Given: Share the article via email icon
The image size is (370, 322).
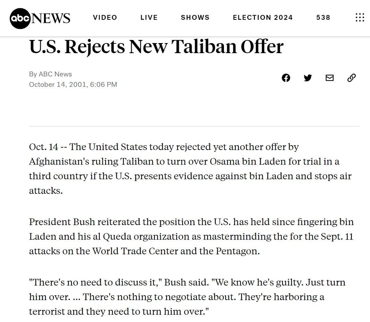Looking at the screenshot, I should point(329,78).
